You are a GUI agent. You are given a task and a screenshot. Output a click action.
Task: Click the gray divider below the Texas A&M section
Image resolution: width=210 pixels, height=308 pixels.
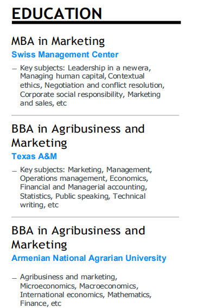click(x=95, y=217)
